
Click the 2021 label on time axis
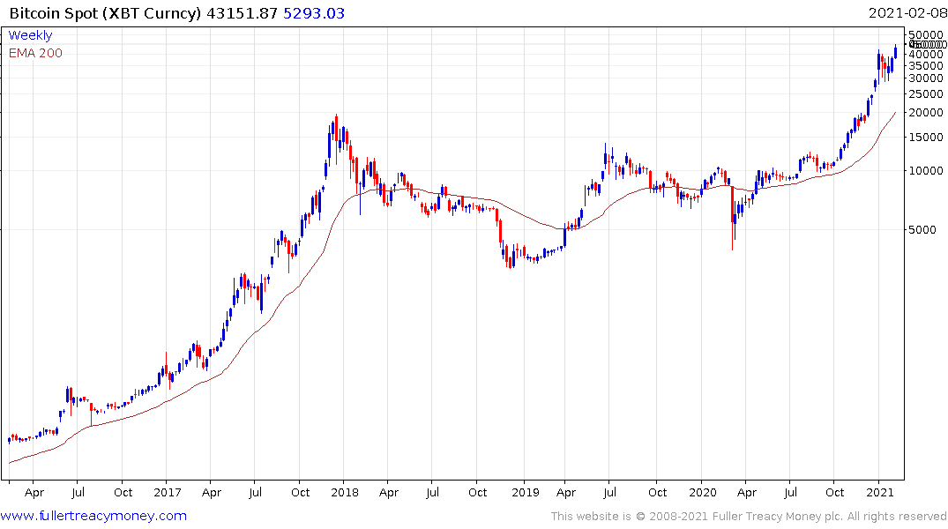click(x=880, y=493)
